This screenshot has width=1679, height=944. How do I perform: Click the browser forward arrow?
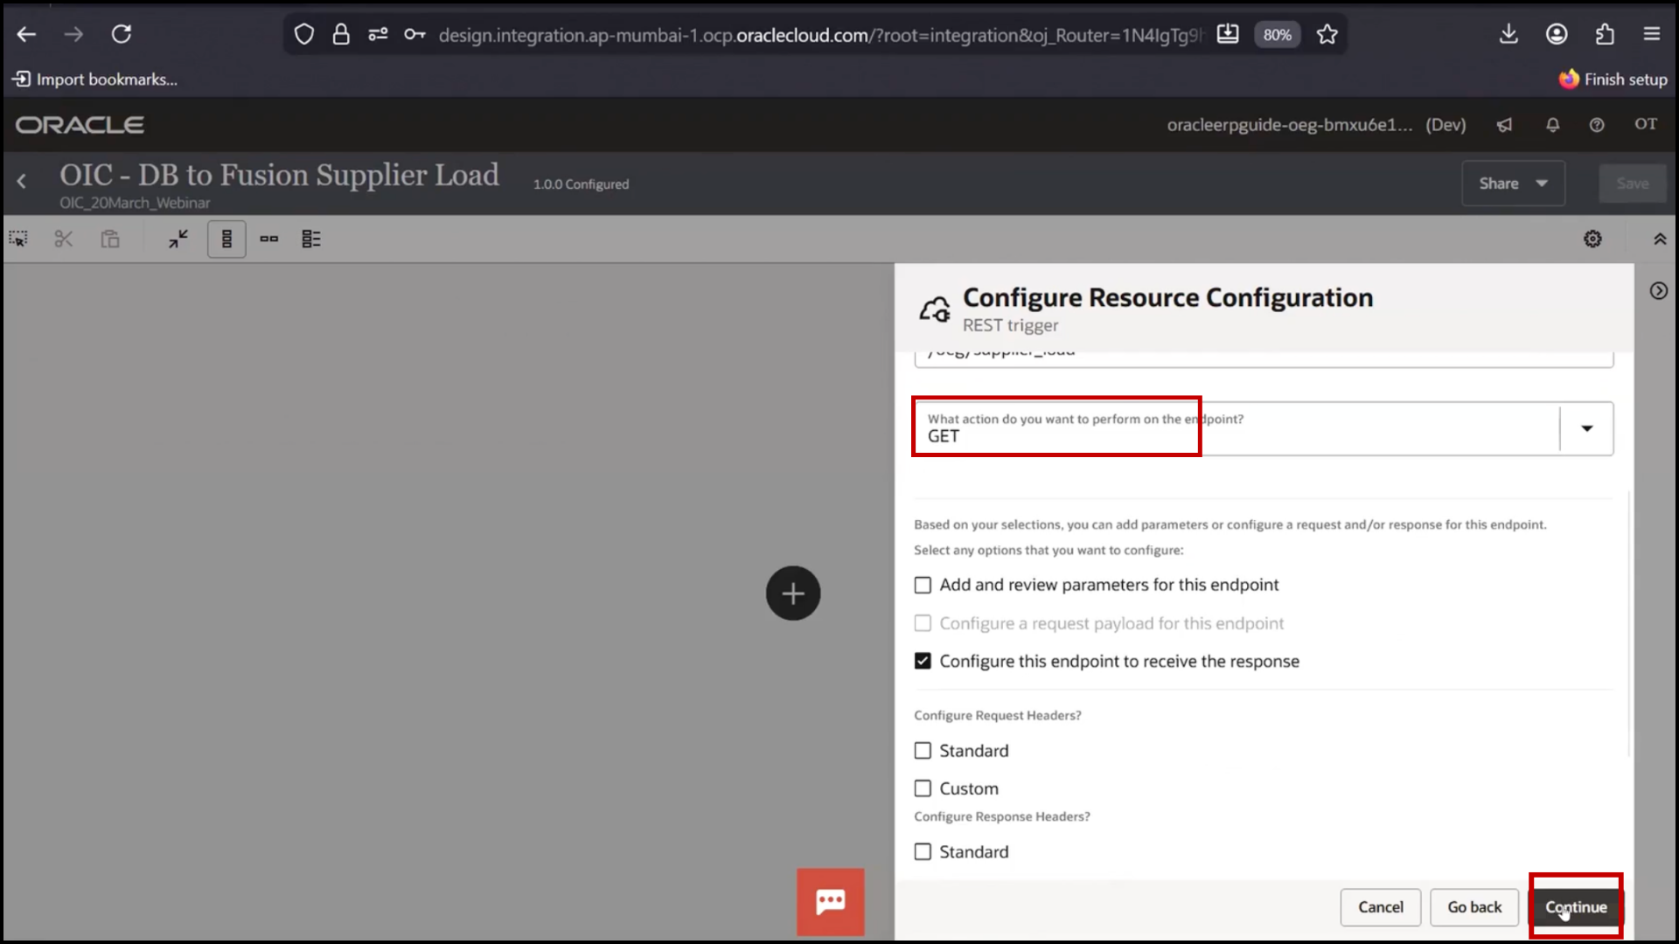tap(73, 34)
